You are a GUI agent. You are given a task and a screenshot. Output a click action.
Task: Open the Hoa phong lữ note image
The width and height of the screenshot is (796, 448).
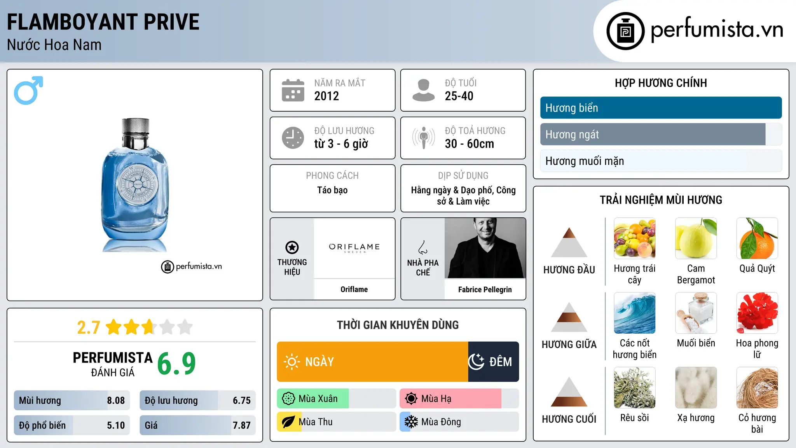pyautogui.click(x=757, y=313)
